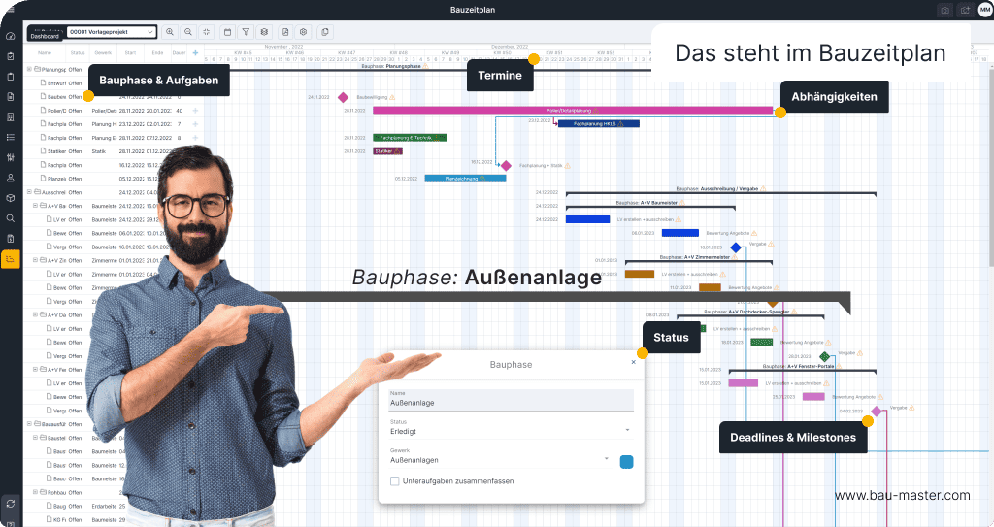Toggle Unteraufgaben zusammenfassen checkbox
This screenshot has height=527, width=994.
[394, 481]
